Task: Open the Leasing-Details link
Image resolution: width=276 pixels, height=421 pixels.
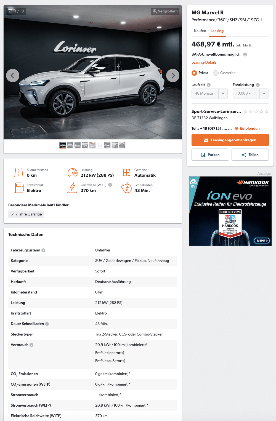Action: click(x=204, y=63)
